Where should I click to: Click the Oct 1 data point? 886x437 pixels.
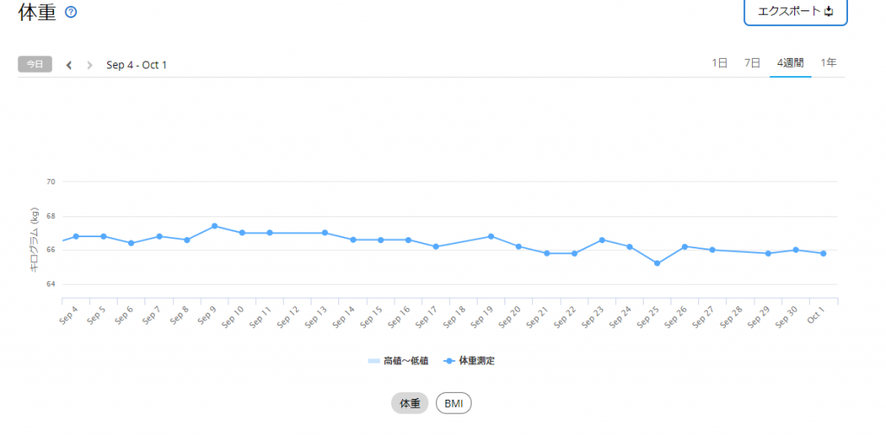point(823,254)
